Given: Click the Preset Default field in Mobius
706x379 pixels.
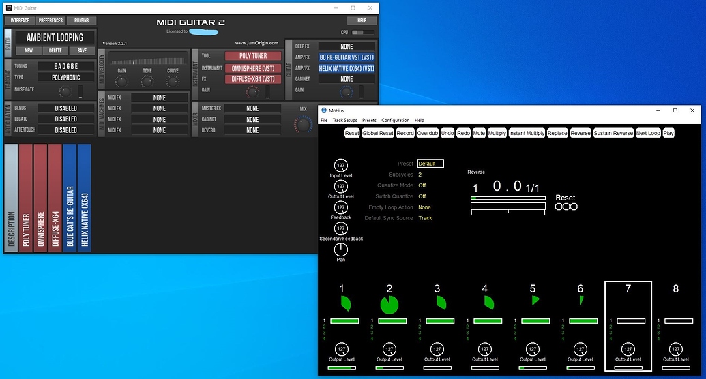Looking at the screenshot, I should pyautogui.click(x=430, y=164).
